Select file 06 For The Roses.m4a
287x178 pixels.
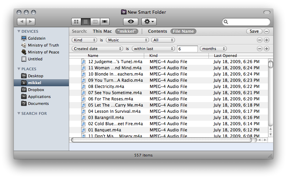[x=169, y=99]
